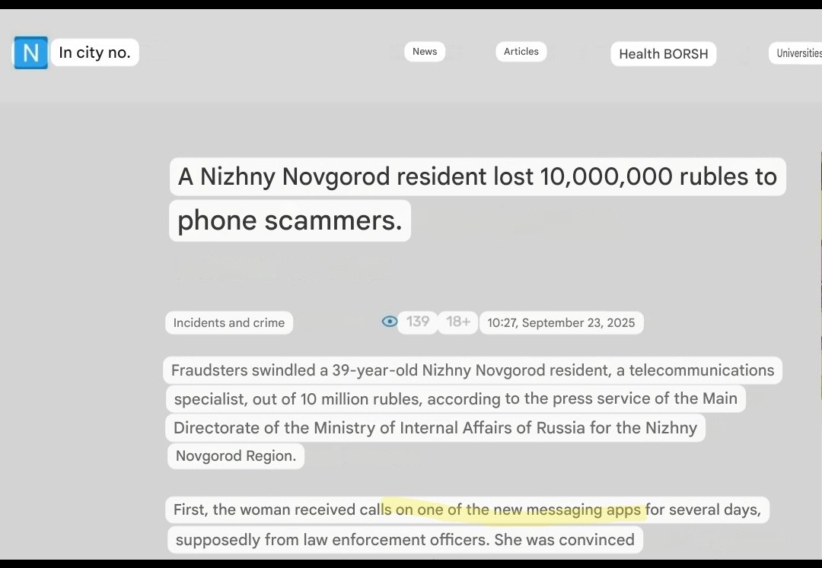Click the line "supposedly from law enforcement officers"
This screenshot has height=568, width=822.
pyautogui.click(x=405, y=540)
